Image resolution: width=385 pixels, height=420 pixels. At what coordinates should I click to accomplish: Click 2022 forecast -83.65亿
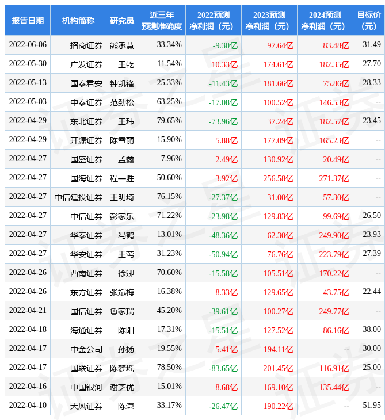tap(223, 369)
